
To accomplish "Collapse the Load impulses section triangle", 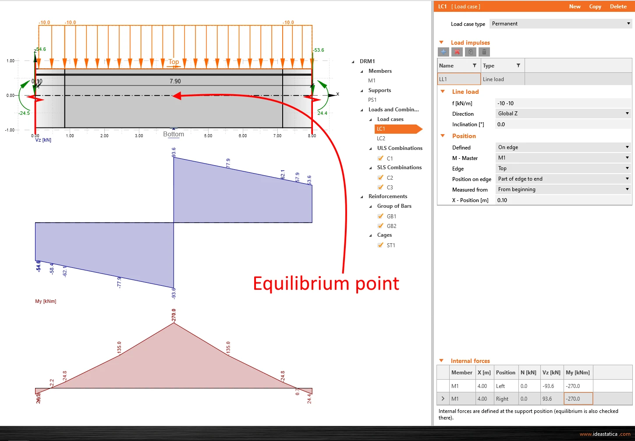I will pos(441,43).
